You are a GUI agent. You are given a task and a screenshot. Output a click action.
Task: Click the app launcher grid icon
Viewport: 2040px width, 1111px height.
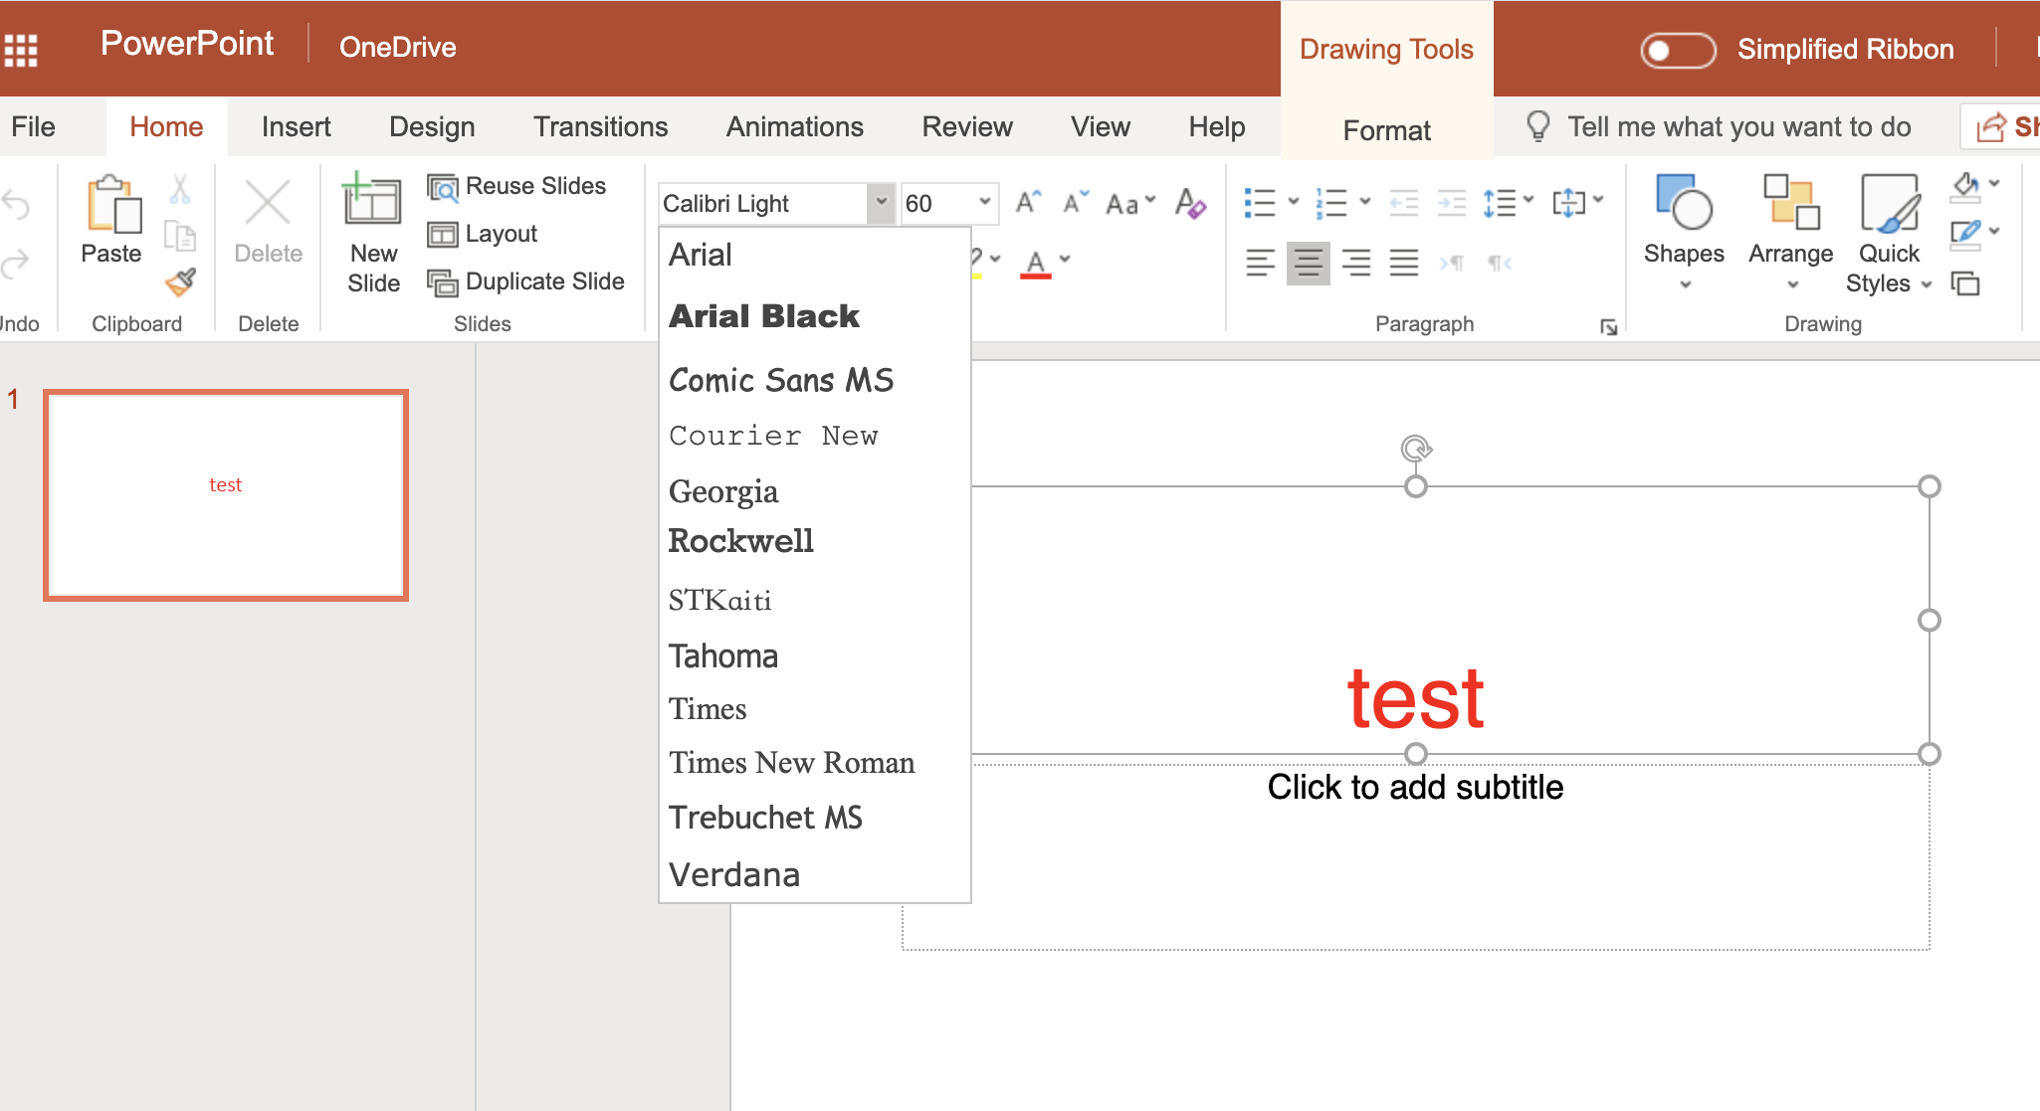click(21, 49)
